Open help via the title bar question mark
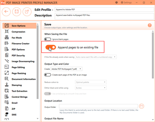The height and width of the screenshot is (122, 155). [x=116, y=3]
